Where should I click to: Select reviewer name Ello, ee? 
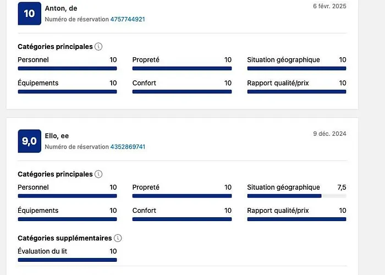pyautogui.click(x=57, y=136)
